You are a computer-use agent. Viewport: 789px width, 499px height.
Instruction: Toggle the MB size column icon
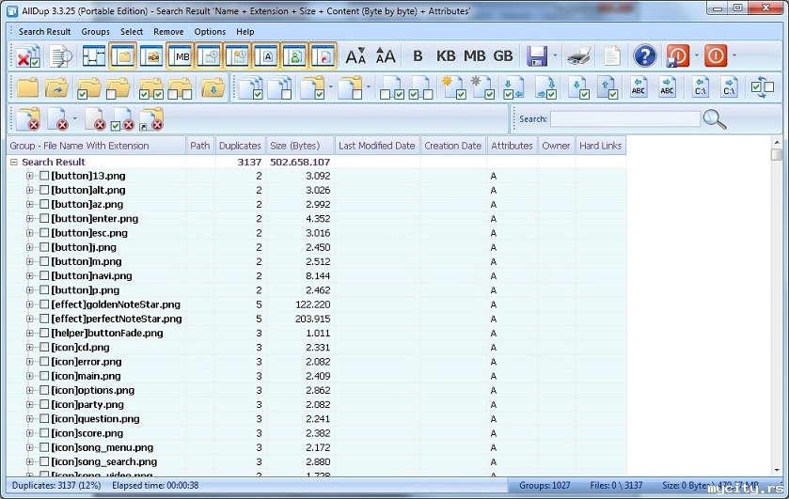coord(181,56)
